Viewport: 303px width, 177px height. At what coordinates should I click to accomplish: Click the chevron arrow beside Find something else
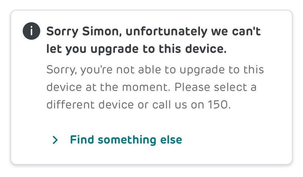55,140
